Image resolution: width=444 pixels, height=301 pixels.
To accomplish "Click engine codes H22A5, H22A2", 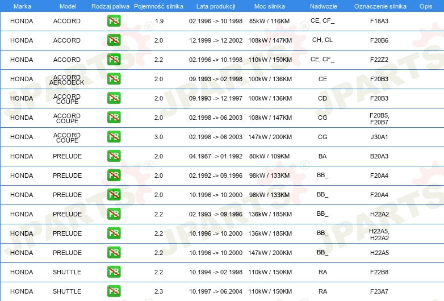I will pos(379,235).
